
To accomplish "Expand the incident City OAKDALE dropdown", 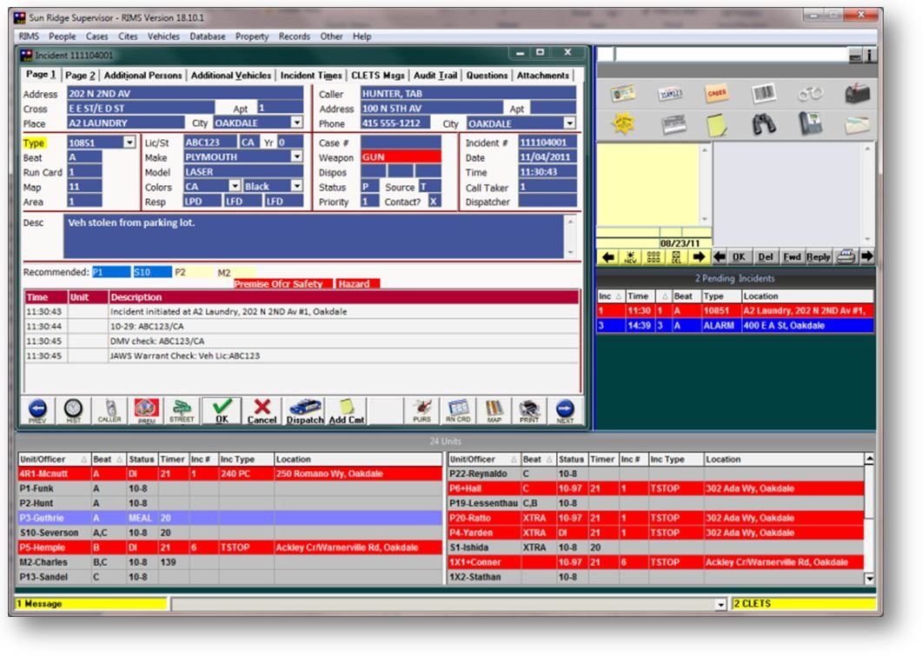I will pyautogui.click(x=297, y=123).
